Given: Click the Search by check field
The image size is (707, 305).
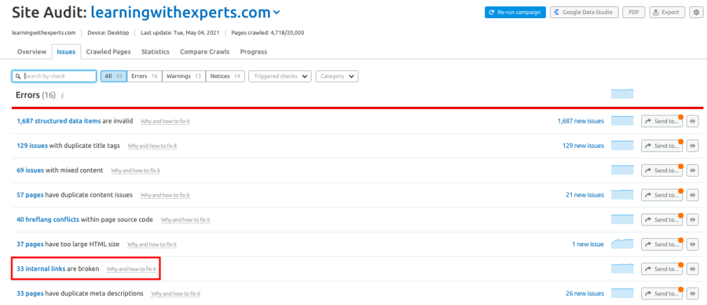Looking at the screenshot, I should click(x=54, y=77).
